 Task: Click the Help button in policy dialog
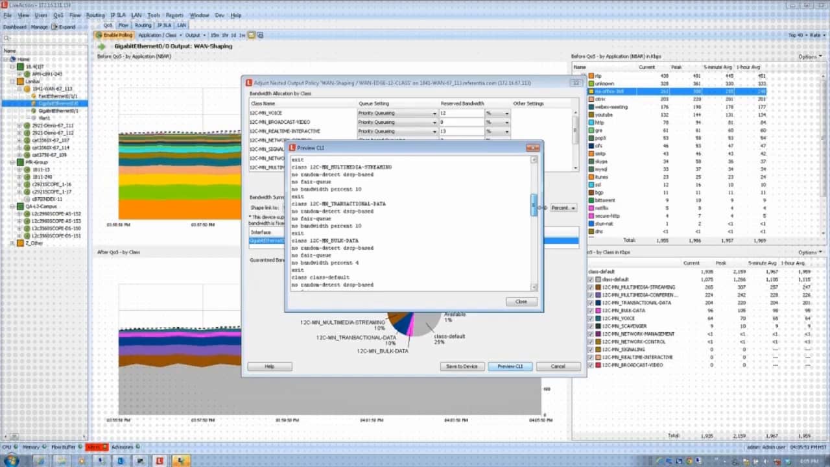coord(270,366)
